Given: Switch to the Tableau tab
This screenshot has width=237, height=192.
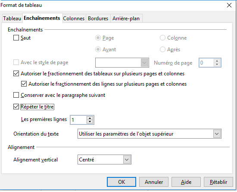Looking at the screenshot, I should click(x=12, y=19).
